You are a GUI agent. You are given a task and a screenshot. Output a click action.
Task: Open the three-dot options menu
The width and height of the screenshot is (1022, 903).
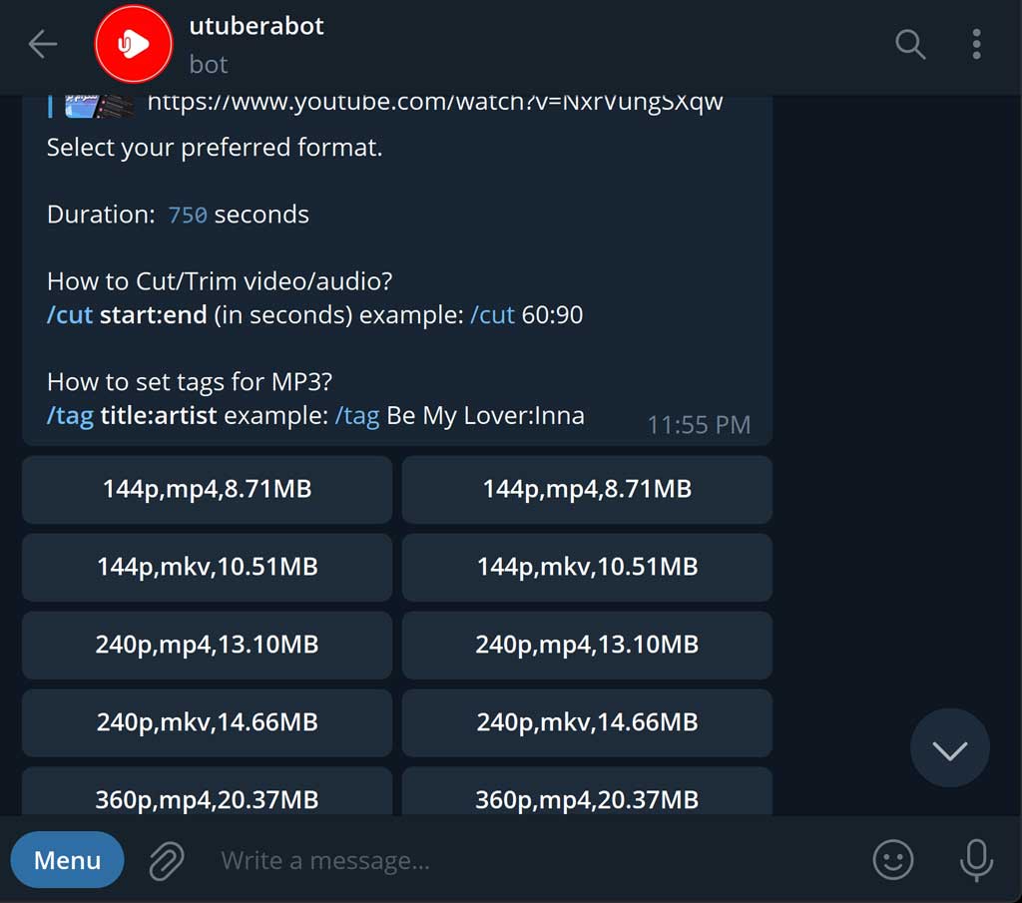click(x=976, y=44)
